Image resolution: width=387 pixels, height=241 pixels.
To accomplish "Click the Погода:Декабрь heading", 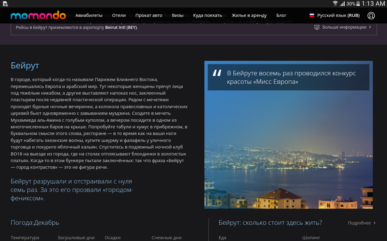I will point(35,223).
